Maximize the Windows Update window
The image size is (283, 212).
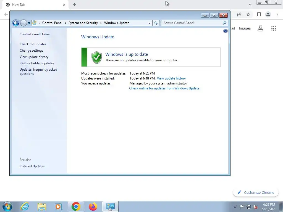tap(214, 15)
